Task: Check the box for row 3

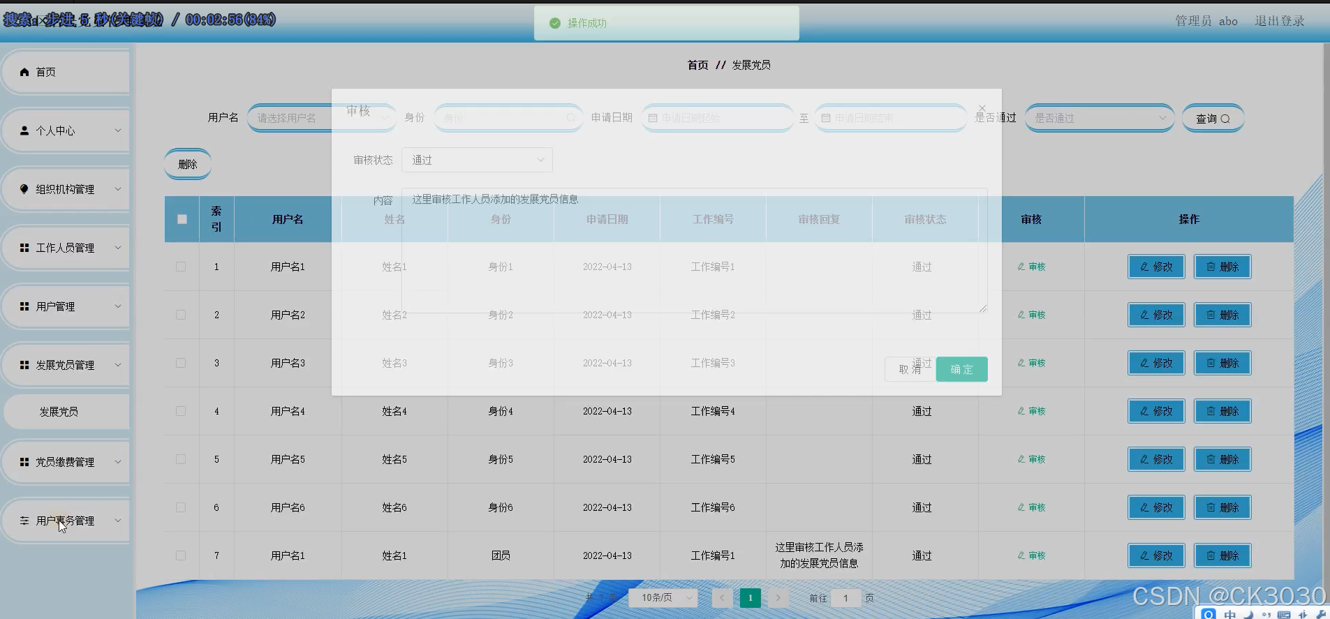Action: [x=181, y=363]
